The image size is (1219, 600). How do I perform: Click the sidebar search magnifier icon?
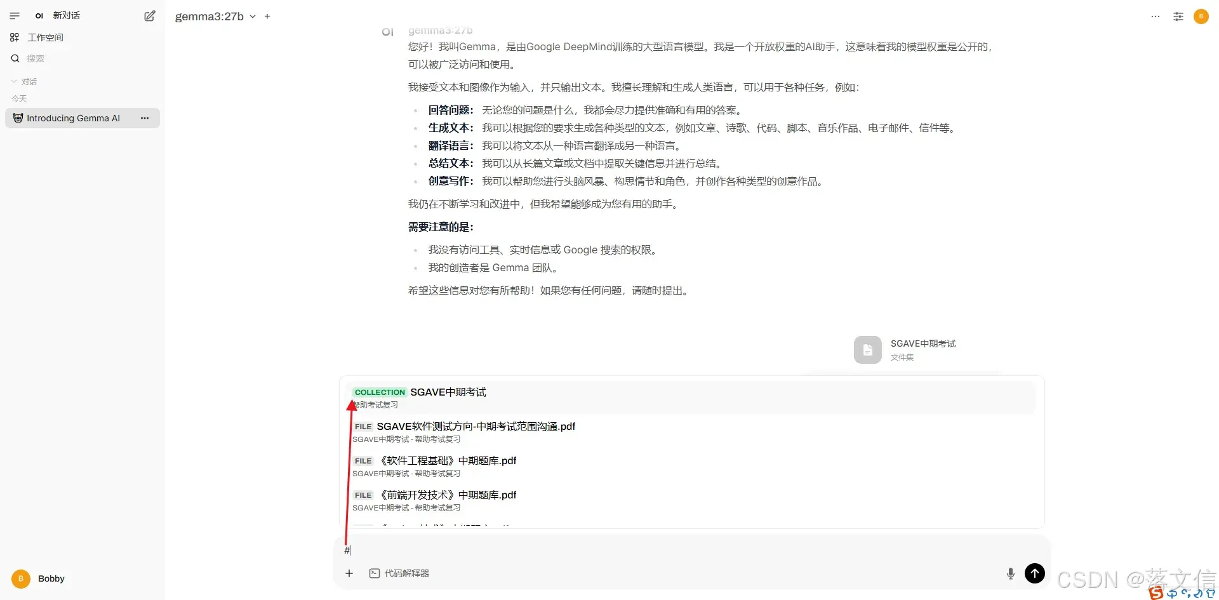pos(15,58)
